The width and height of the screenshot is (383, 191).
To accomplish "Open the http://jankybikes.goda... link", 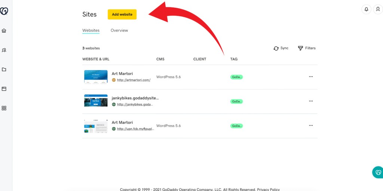I will click(x=135, y=104).
